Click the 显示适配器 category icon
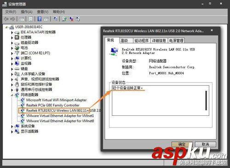 tap(17, 132)
